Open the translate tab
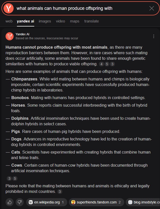 pos(91,21)
